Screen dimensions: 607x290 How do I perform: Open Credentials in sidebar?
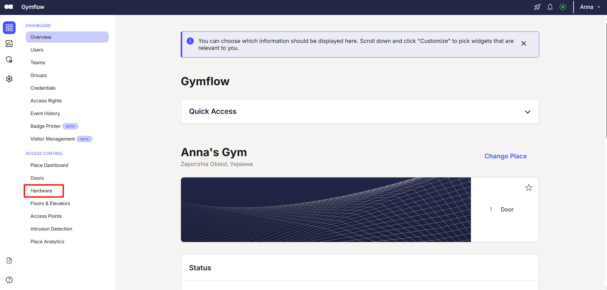(x=43, y=88)
